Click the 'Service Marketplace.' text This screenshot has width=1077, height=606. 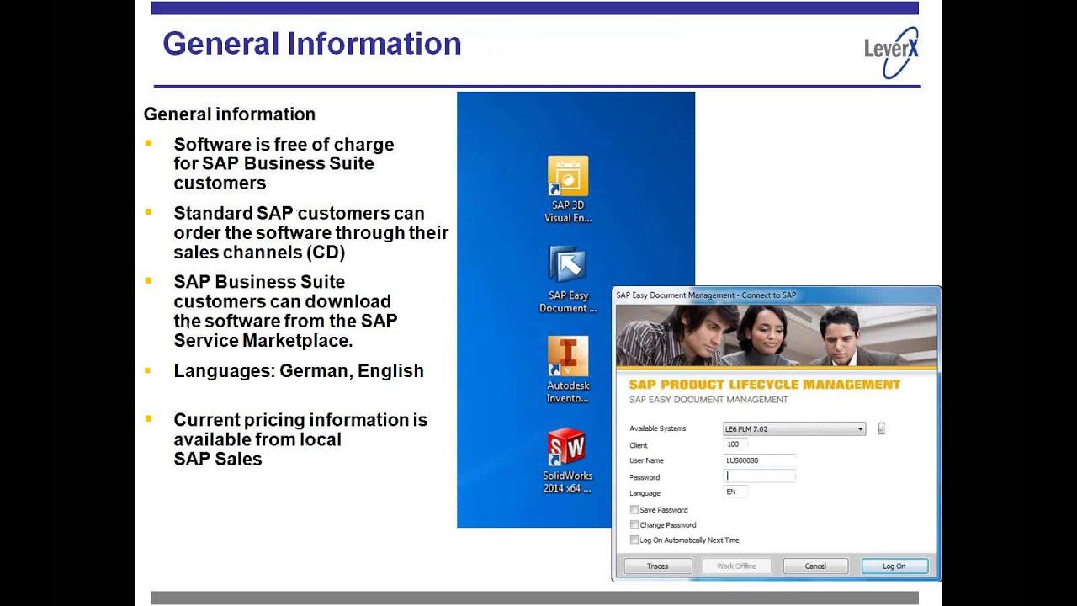pos(263,341)
